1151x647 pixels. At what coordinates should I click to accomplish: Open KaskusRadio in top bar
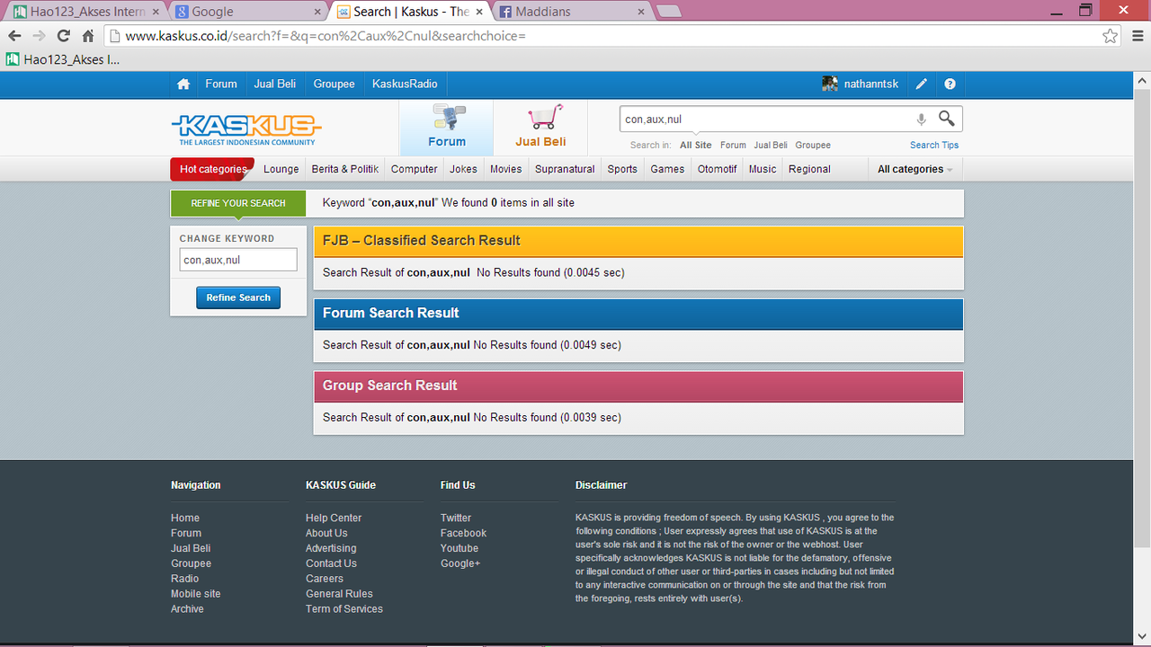405,84
